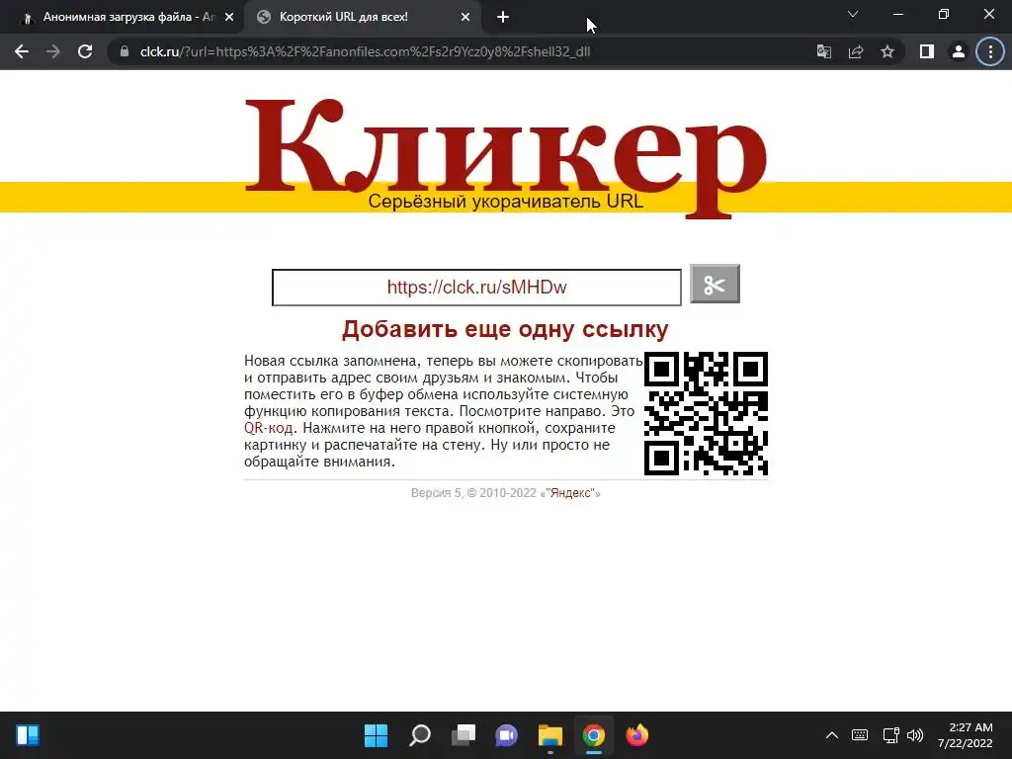Screen dimensions: 1012x759
Task: Minimize the Chrome window
Action: click(x=897, y=14)
